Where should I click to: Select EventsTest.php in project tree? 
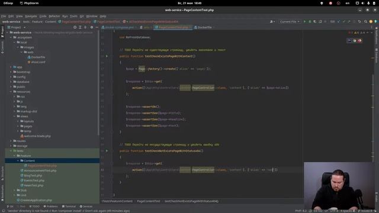[33, 180]
